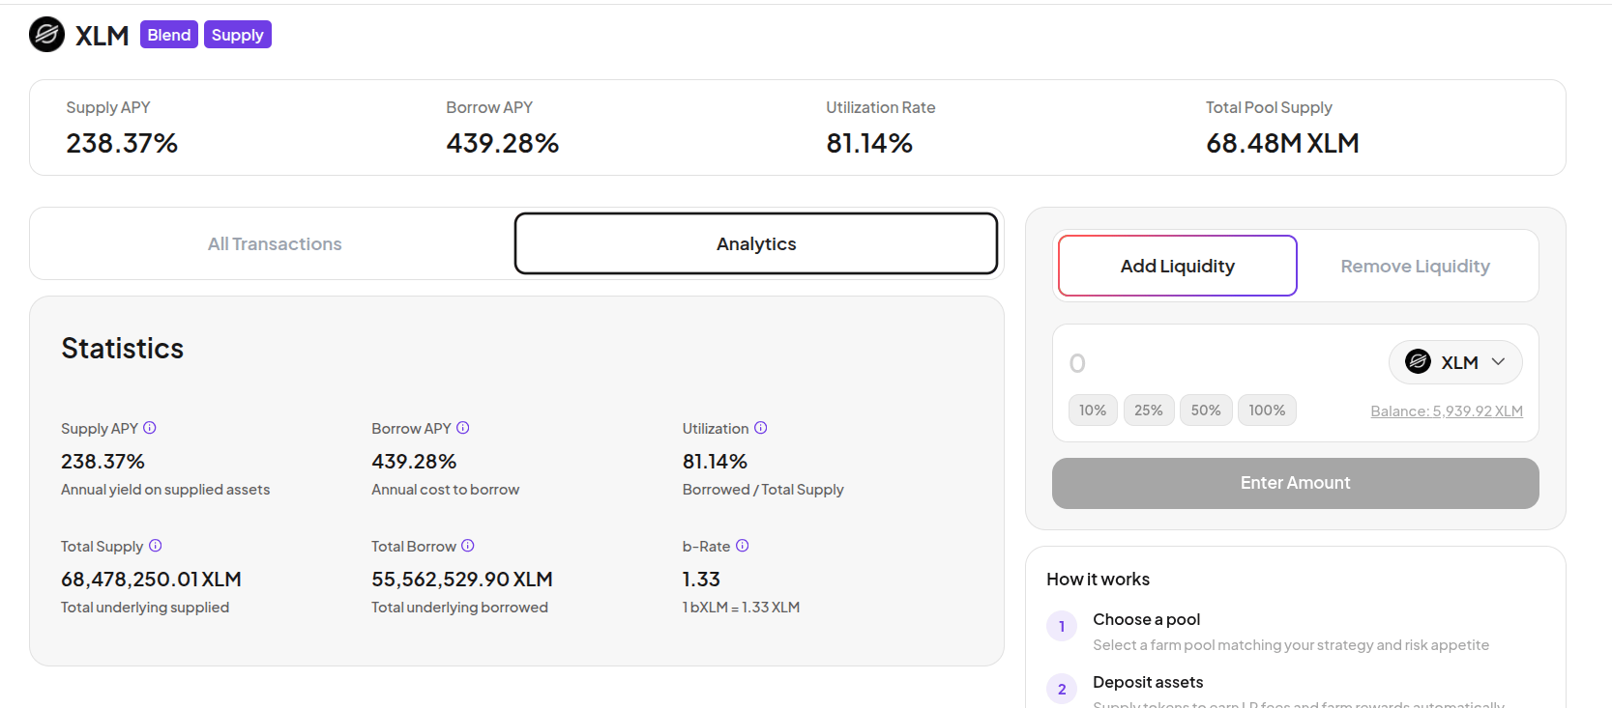The height and width of the screenshot is (708, 1612).
Task: Click the Total Borrow info icon
Action: pos(468,546)
